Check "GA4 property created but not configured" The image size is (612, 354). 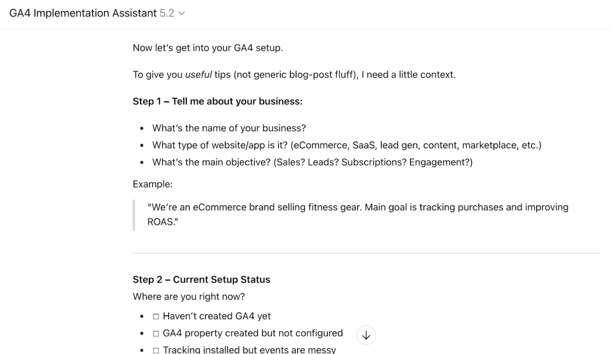156,333
